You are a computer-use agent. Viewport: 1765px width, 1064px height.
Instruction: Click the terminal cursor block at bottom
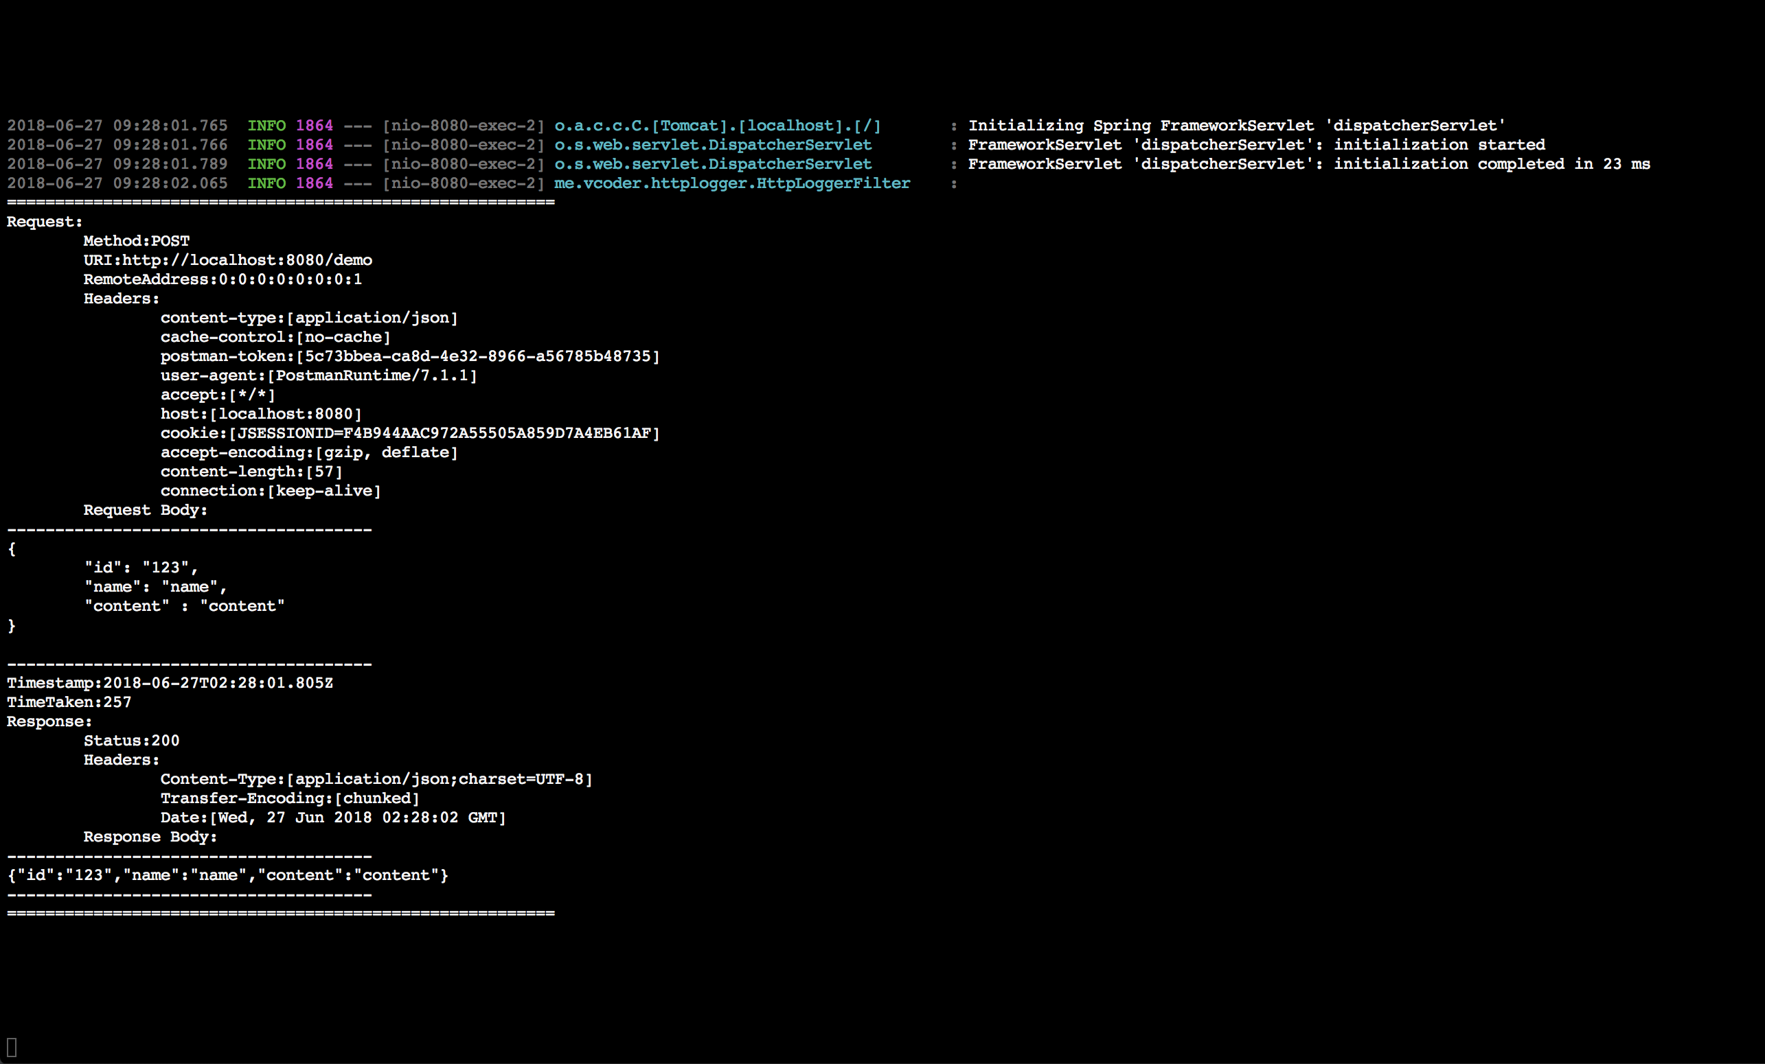12,1047
